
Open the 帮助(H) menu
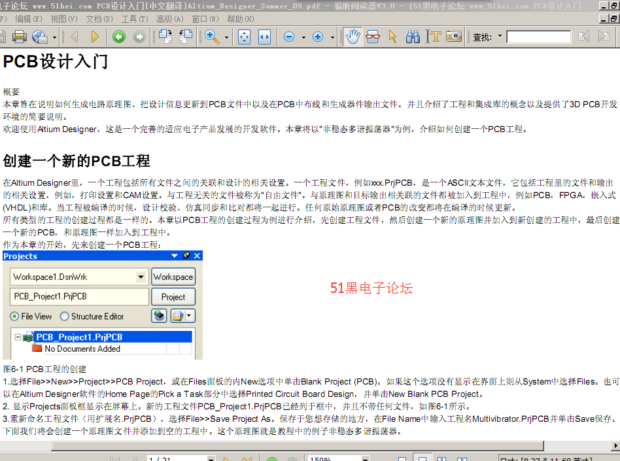(241, 19)
